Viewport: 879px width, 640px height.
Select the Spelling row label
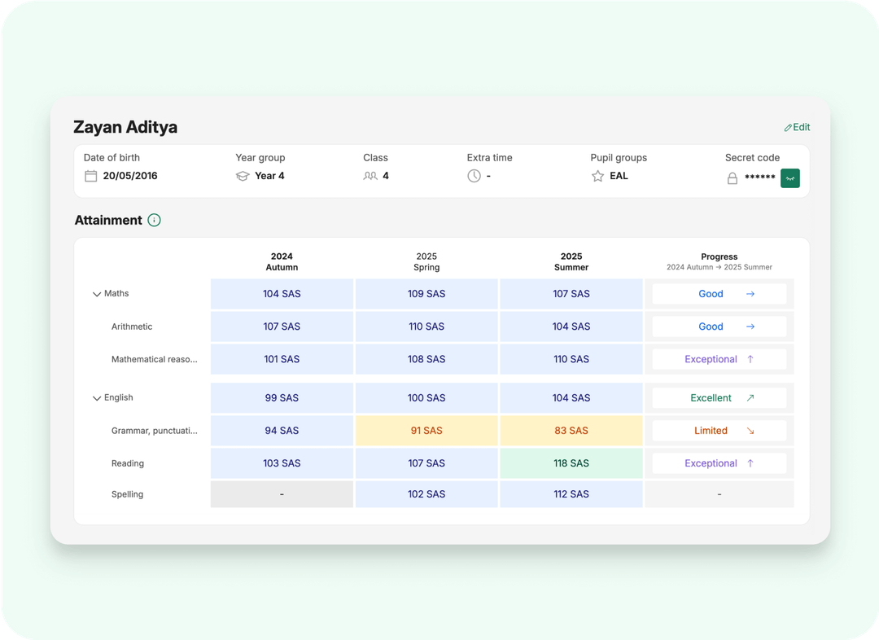click(127, 494)
